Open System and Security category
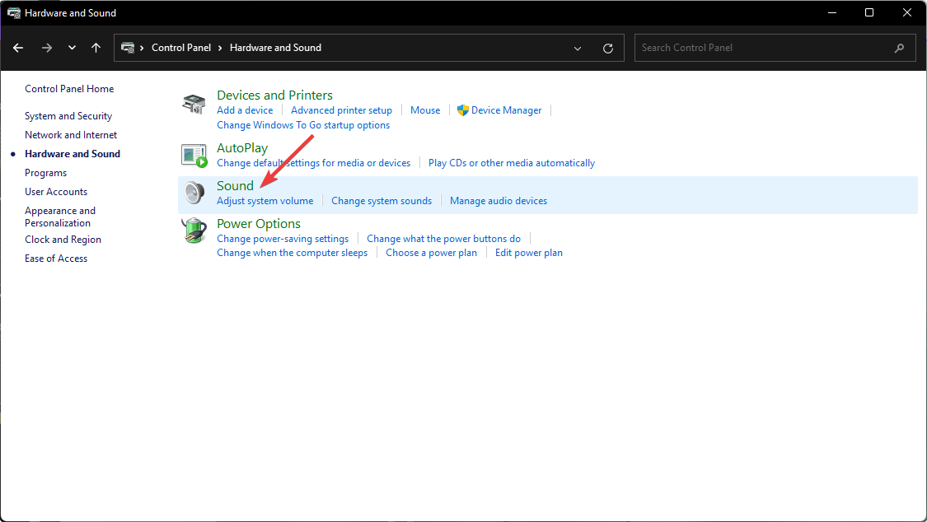The height and width of the screenshot is (522, 927). pos(68,116)
